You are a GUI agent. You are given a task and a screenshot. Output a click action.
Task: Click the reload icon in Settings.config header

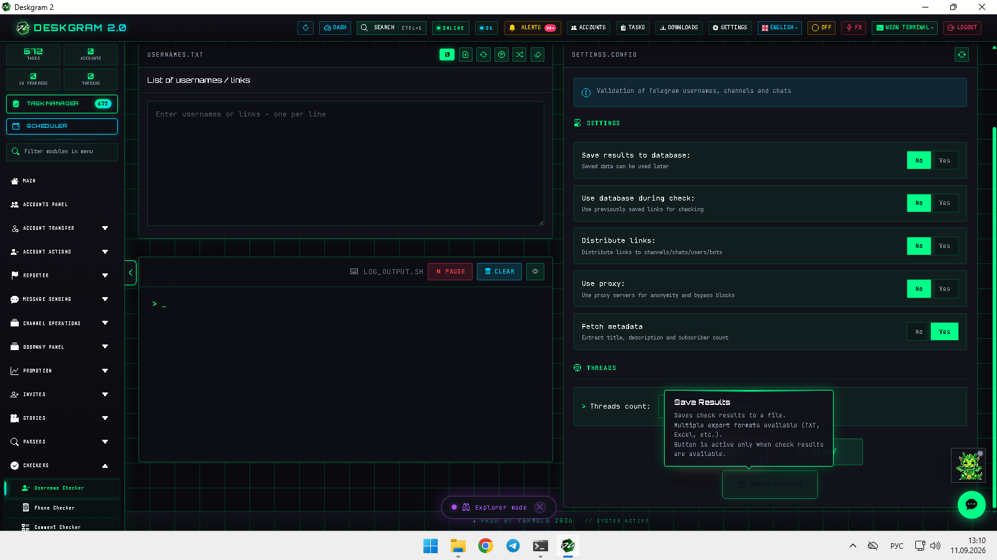pyautogui.click(x=961, y=55)
